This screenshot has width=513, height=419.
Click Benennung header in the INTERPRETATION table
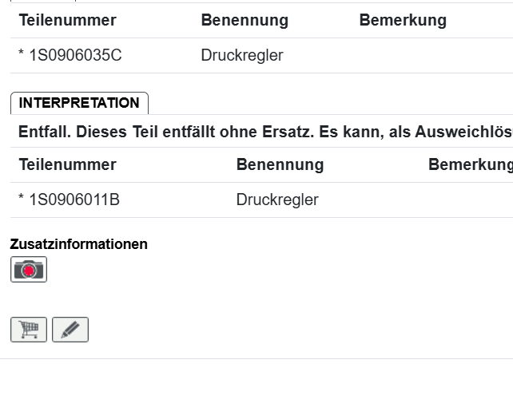[x=280, y=165]
